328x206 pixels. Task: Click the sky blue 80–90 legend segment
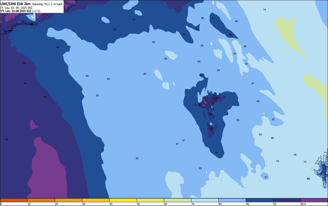[232, 200]
